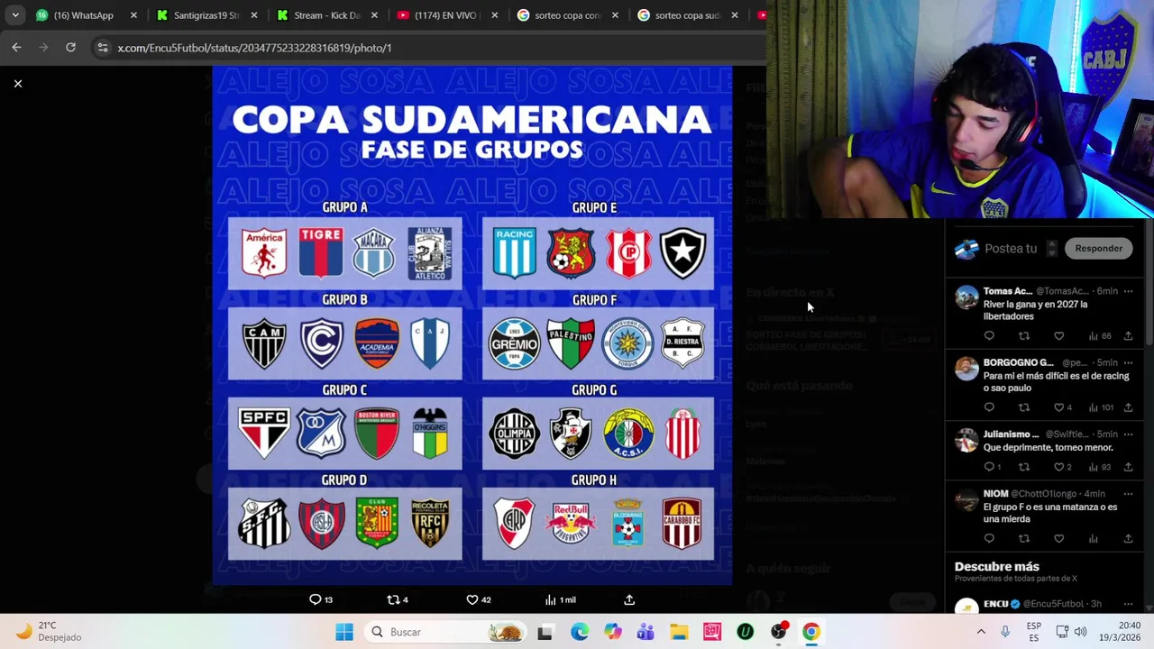1154x649 pixels.
Task: Read Que deprimente, torneo menor comment
Action: point(1048,447)
